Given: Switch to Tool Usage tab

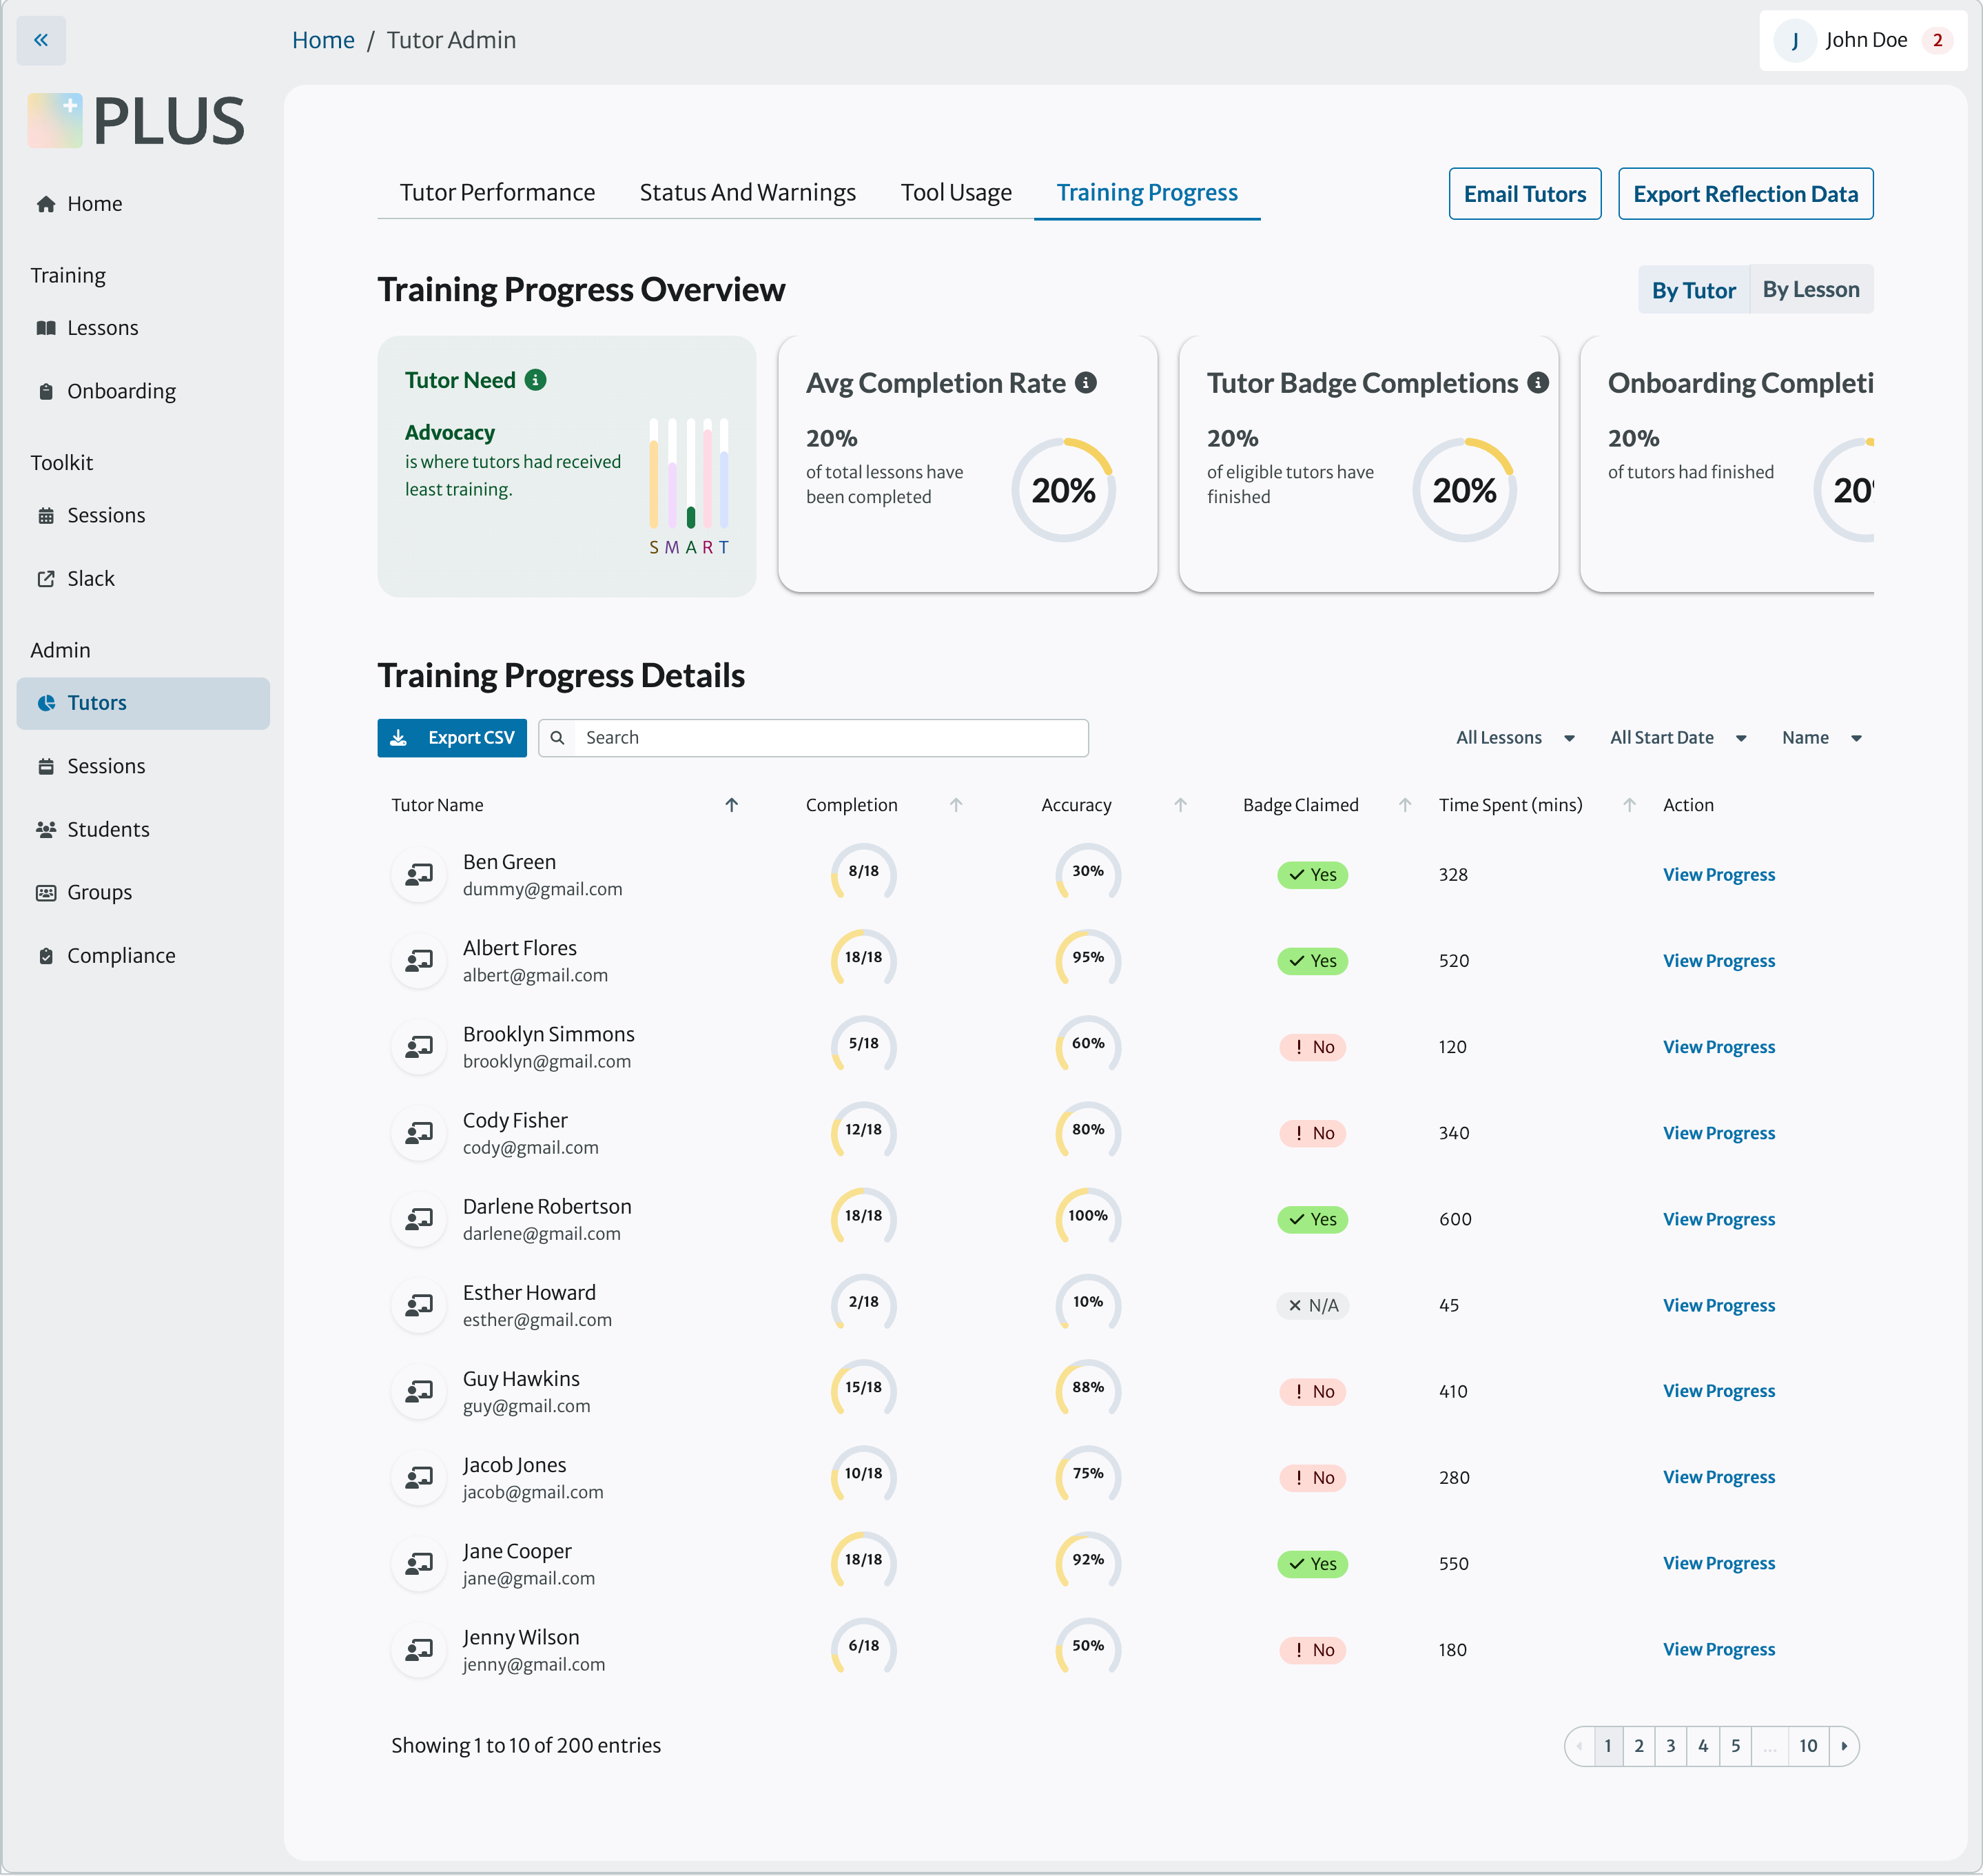Looking at the screenshot, I should pos(956,193).
